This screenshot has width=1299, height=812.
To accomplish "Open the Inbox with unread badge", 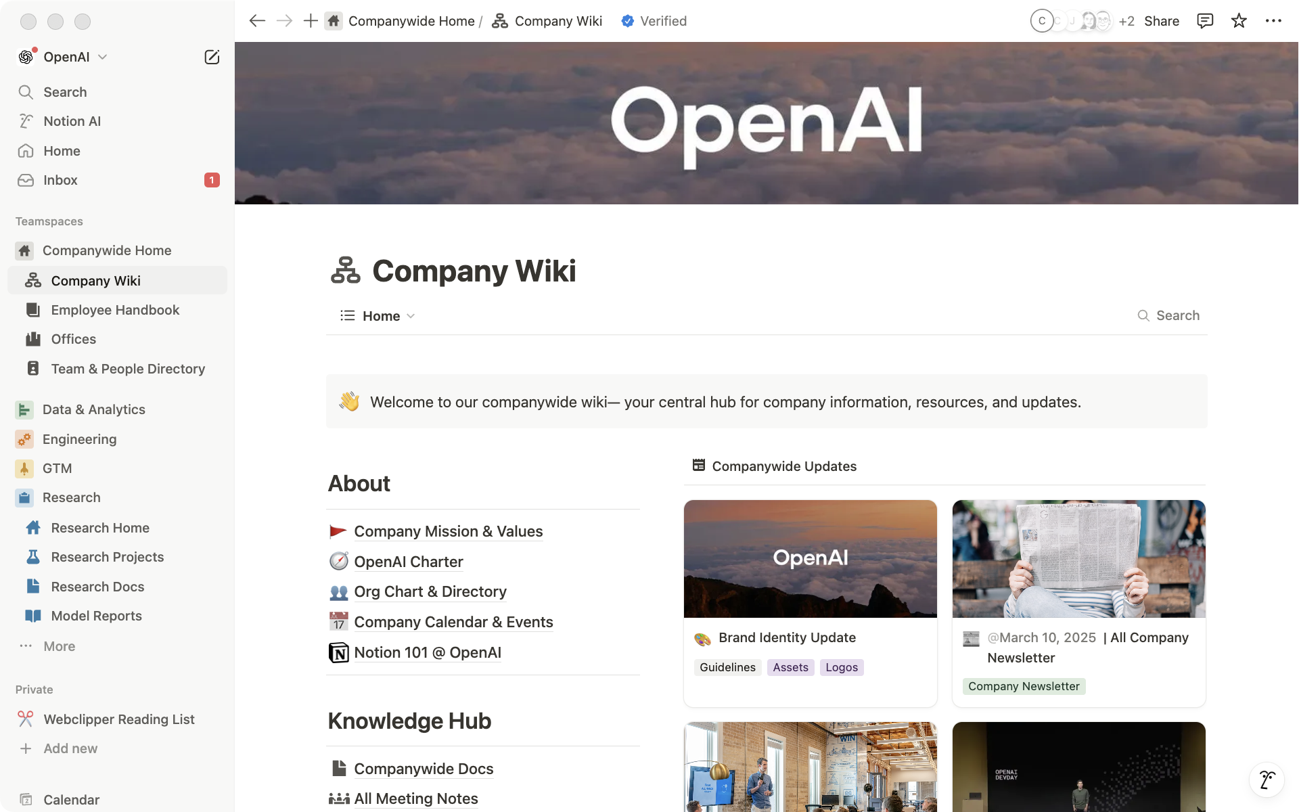I will (62, 180).
